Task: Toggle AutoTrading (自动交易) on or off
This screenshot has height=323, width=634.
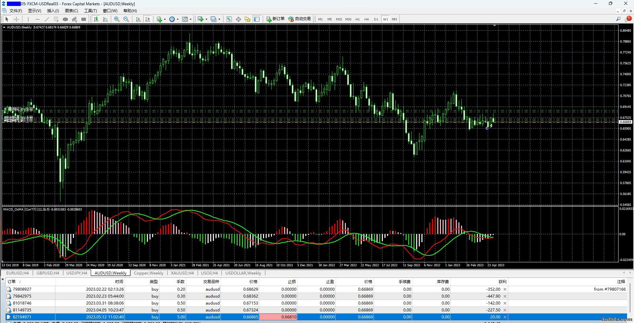Action: (x=300, y=19)
